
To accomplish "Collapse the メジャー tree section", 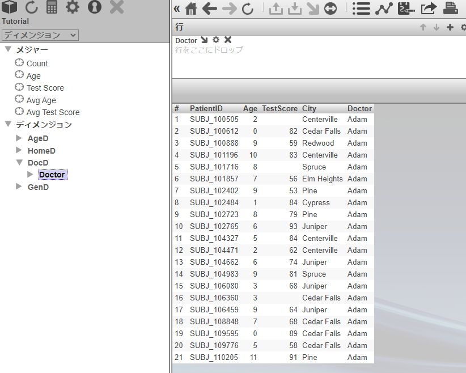I will coord(9,49).
